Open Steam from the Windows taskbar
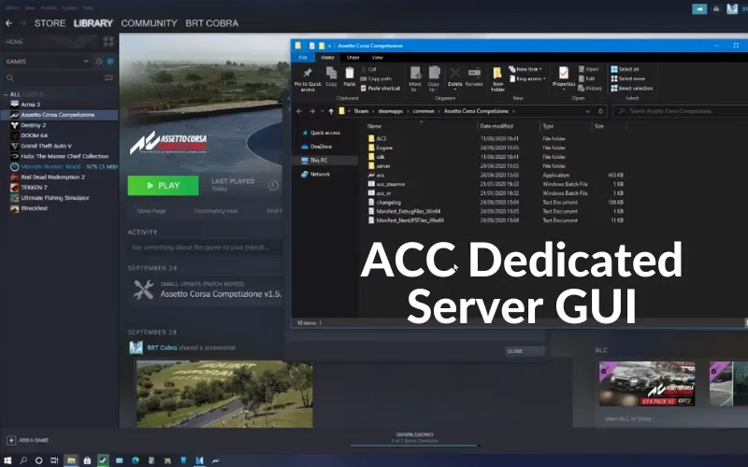Viewport: 748px width, 467px height. 103,460
